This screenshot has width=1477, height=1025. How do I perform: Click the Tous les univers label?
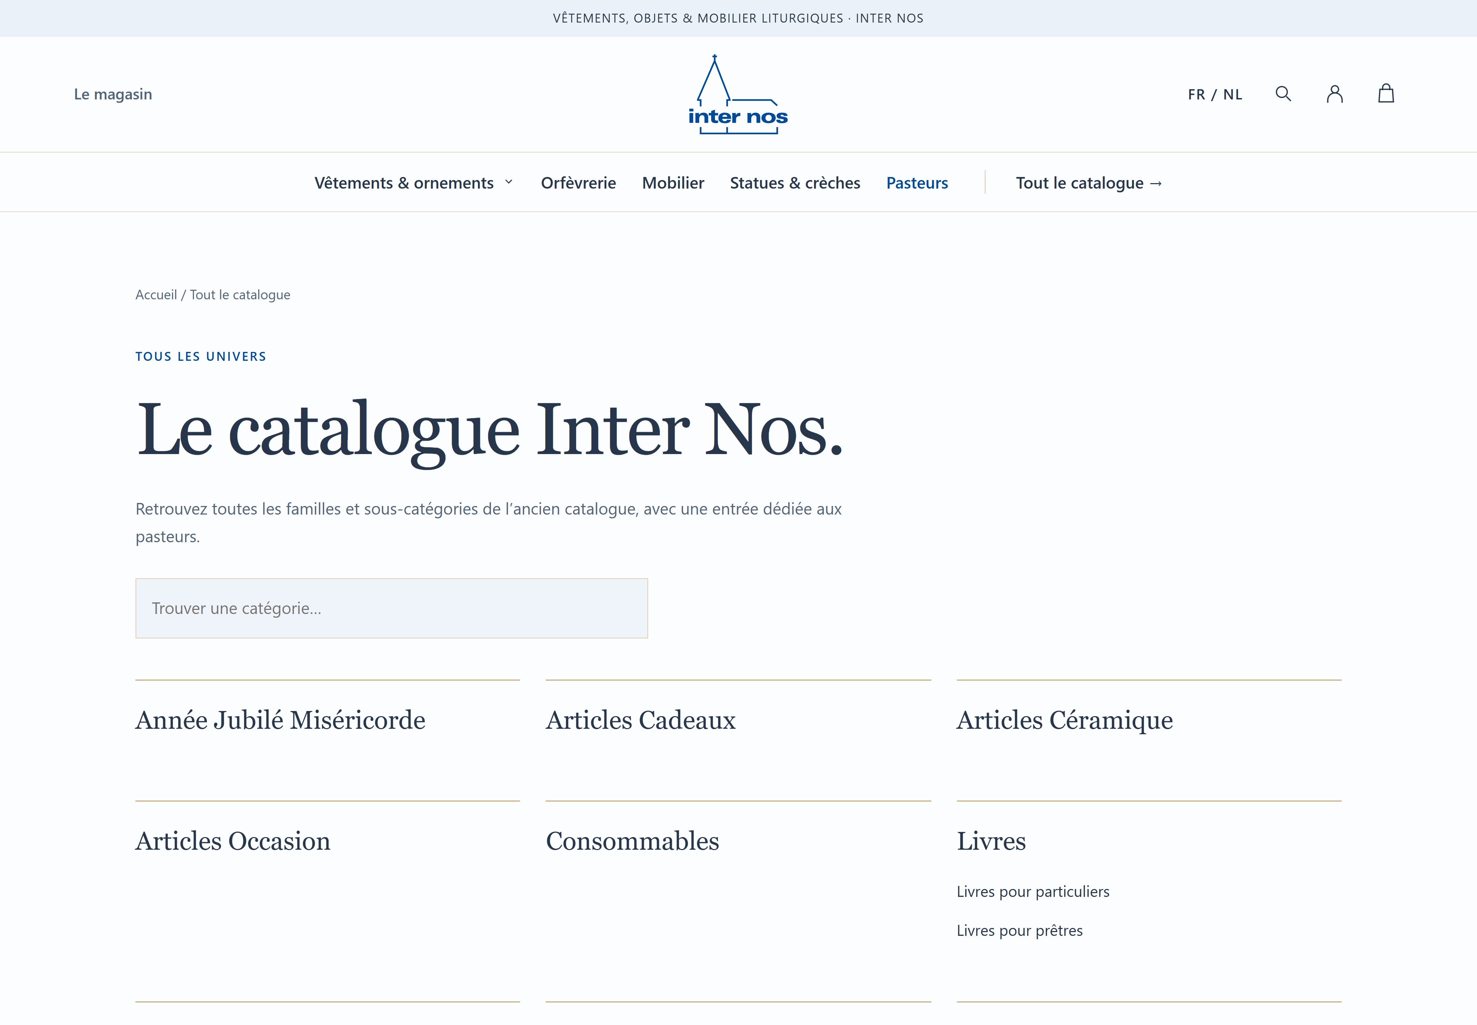coord(201,356)
